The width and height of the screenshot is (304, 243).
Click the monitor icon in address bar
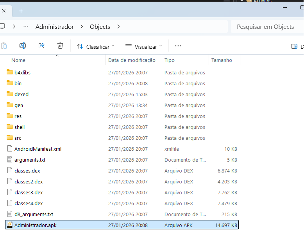click(2, 26)
